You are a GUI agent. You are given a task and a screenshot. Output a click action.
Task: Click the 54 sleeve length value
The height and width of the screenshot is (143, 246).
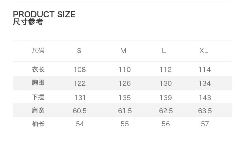80,124
